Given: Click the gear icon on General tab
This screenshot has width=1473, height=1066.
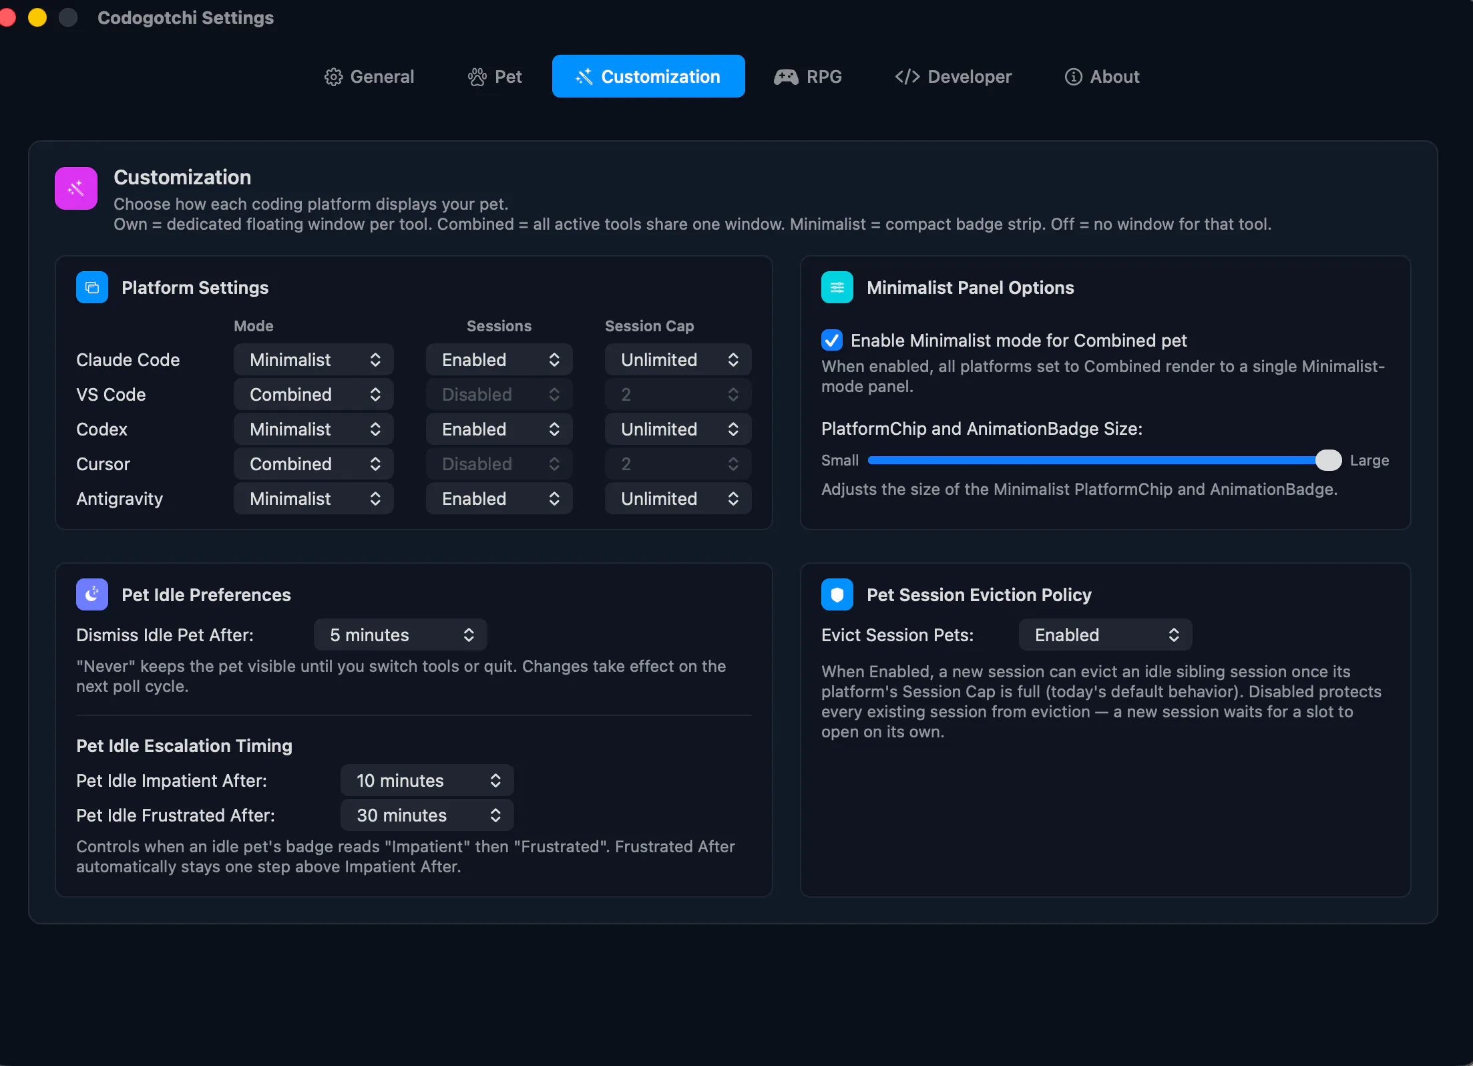Looking at the screenshot, I should [333, 77].
